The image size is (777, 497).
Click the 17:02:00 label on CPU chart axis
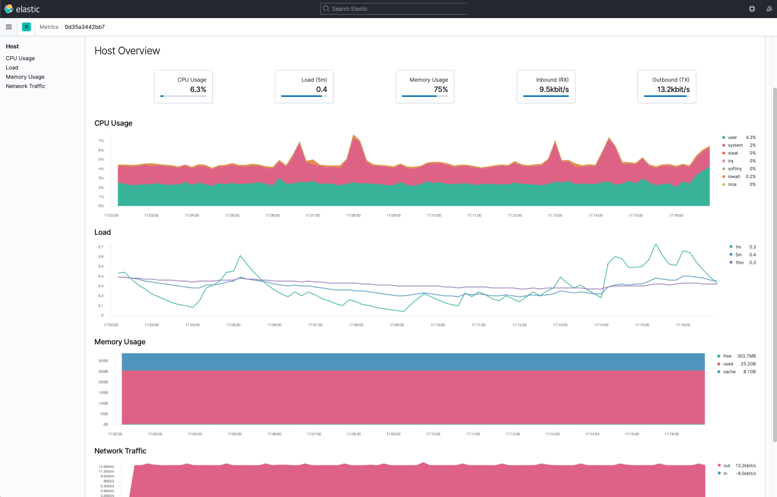[x=111, y=215]
